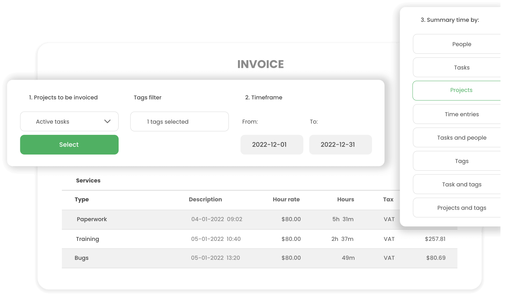Click the Paperwork service row type
Image resolution: width=511 pixels, height=295 pixels.
point(92,219)
